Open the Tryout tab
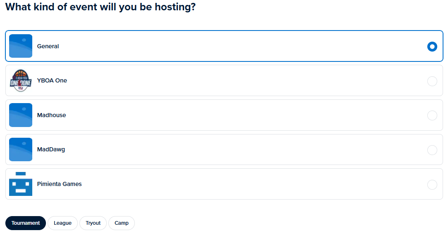448x233 pixels. point(93,223)
